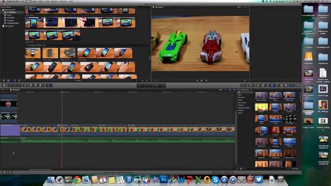Open Final Cut Pro in the Dock
331x186 pixels.
tap(146, 180)
